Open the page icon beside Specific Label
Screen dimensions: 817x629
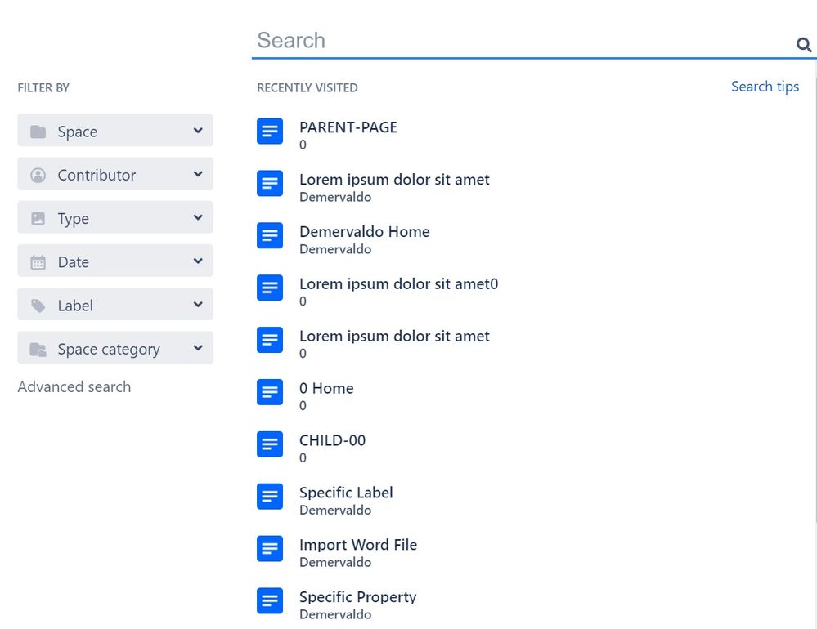coord(270,497)
